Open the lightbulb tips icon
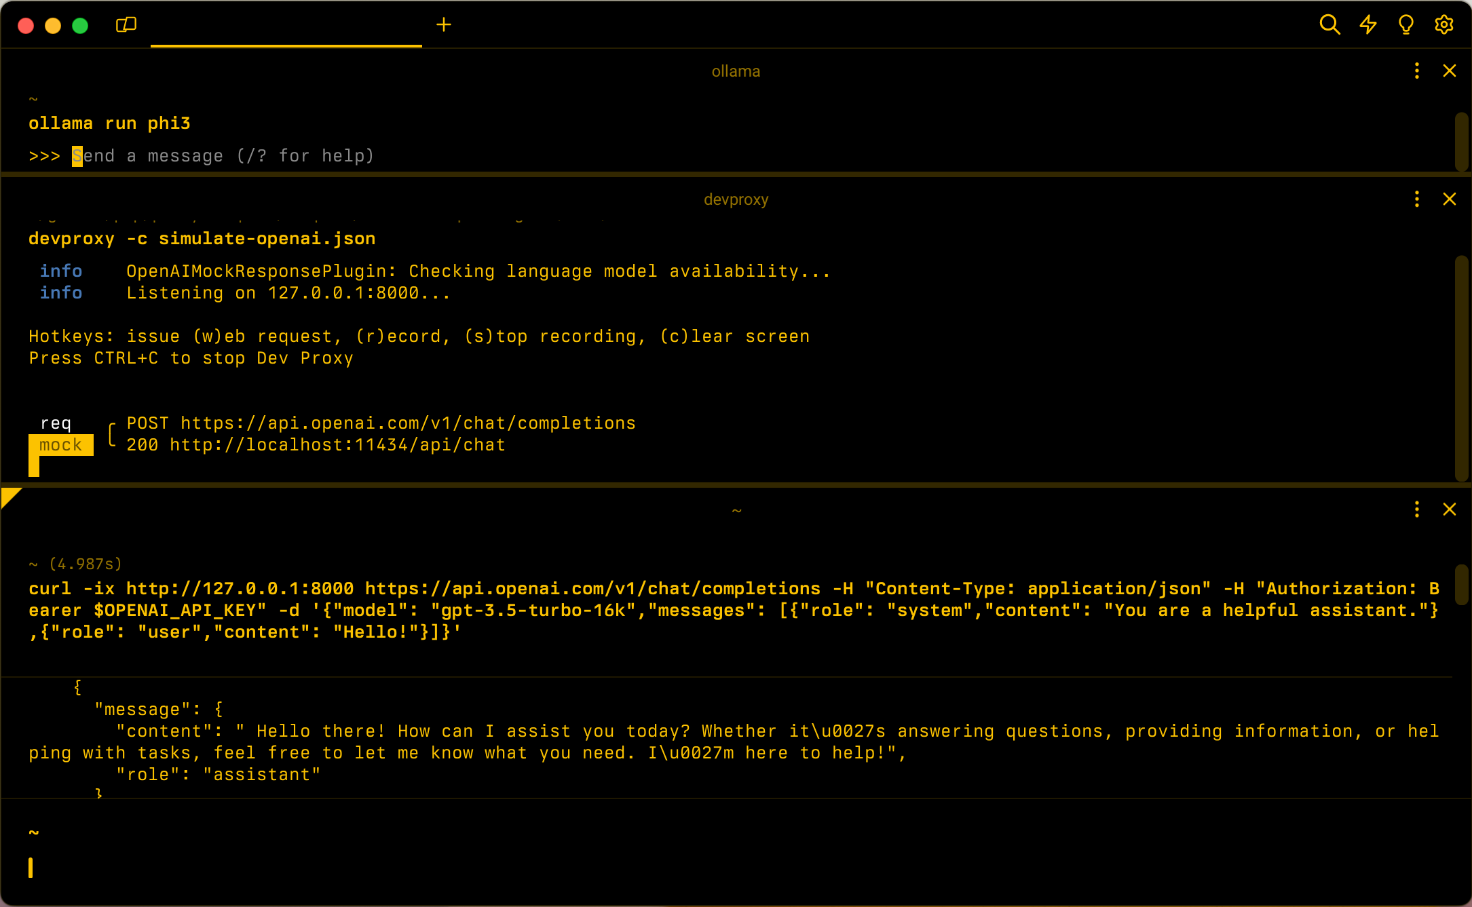 coord(1405,24)
